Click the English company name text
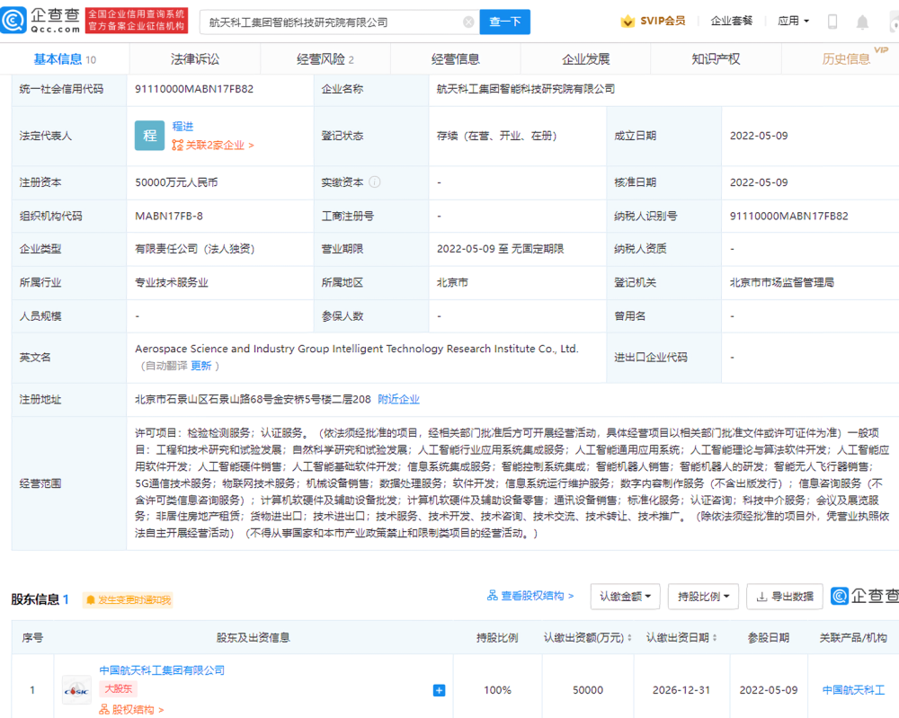The width and height of the screenshot is (899, 718). 357,349
